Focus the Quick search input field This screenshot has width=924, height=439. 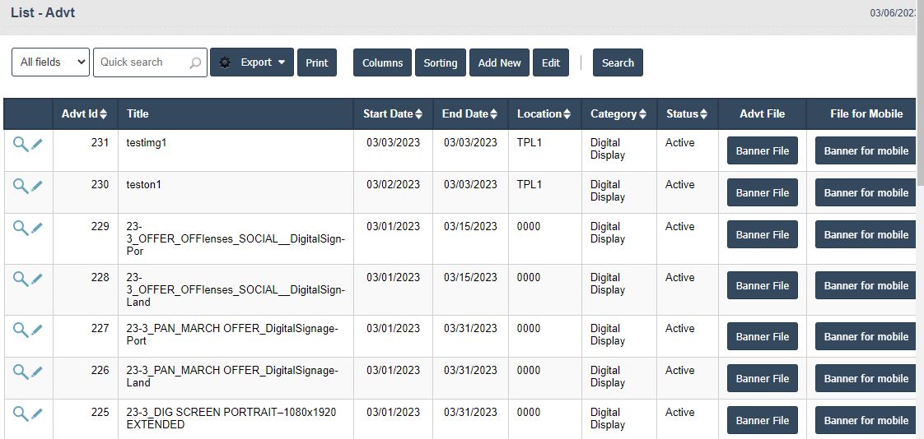click(140, 62)
